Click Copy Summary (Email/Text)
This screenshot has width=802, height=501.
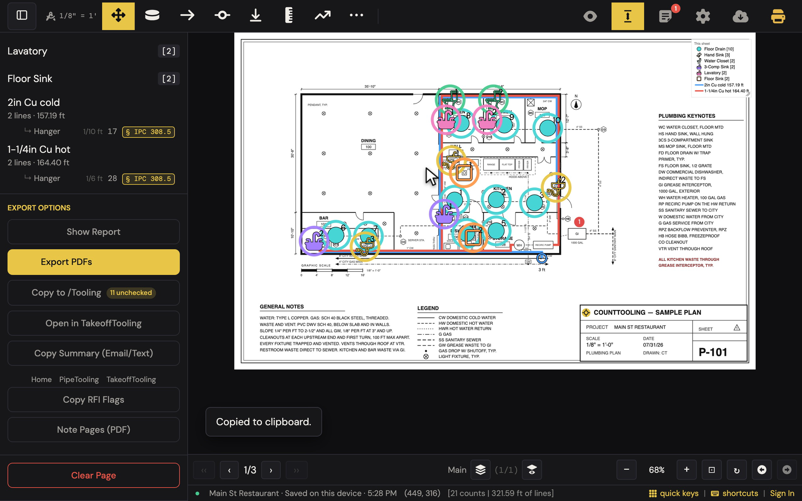coord(94,353)
